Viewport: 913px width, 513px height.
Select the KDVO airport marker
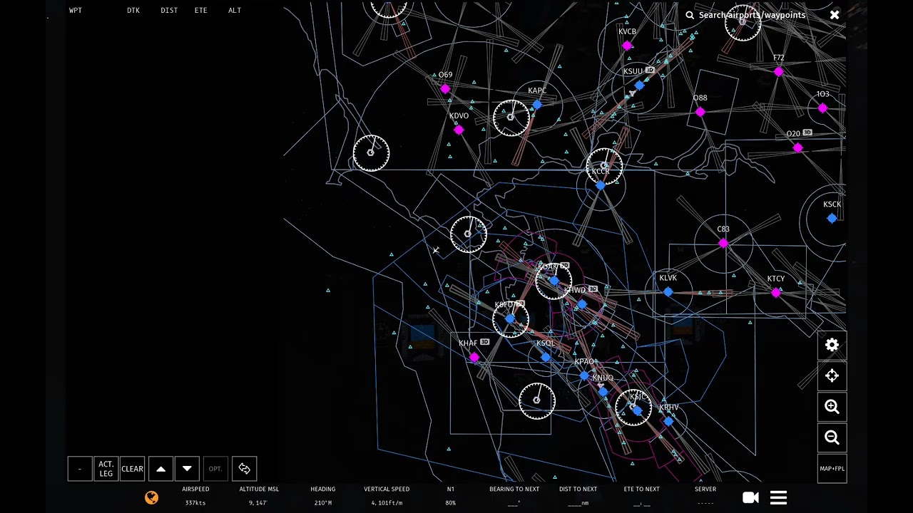[x=459, y=130]
